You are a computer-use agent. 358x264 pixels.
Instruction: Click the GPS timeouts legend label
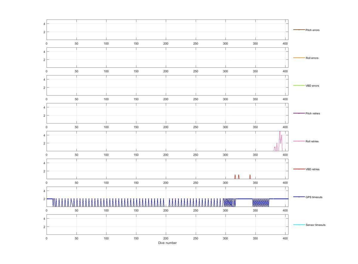point(314,197)
